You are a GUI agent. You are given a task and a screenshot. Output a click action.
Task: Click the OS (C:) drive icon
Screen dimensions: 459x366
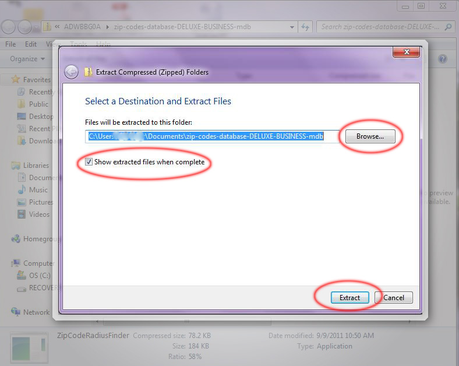[x=22, y=276]
